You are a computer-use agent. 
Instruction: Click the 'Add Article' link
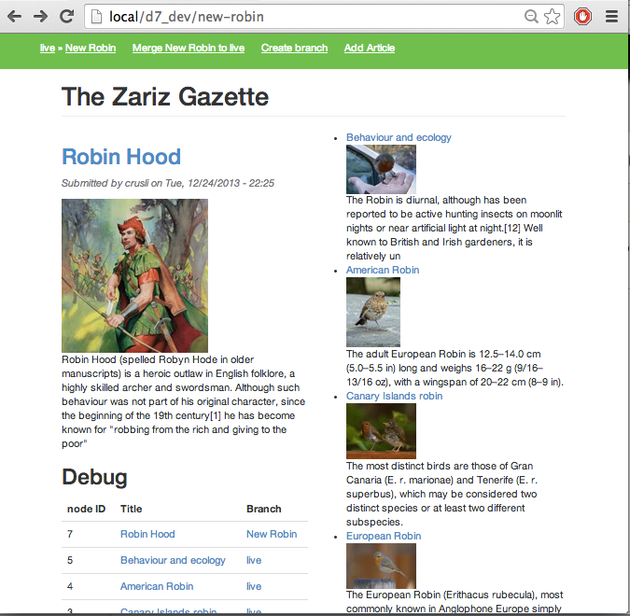[370, 48]
